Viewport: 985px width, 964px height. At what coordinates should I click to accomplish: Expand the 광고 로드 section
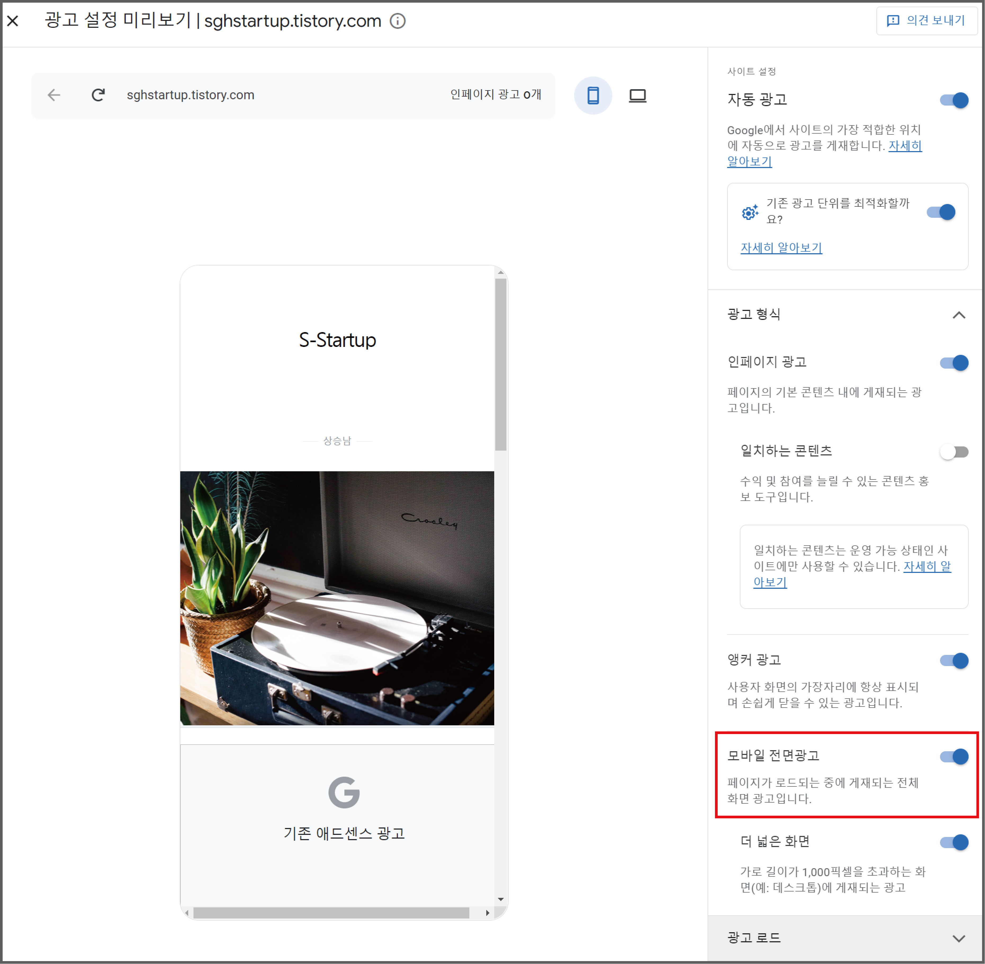[x=959, y=938]
